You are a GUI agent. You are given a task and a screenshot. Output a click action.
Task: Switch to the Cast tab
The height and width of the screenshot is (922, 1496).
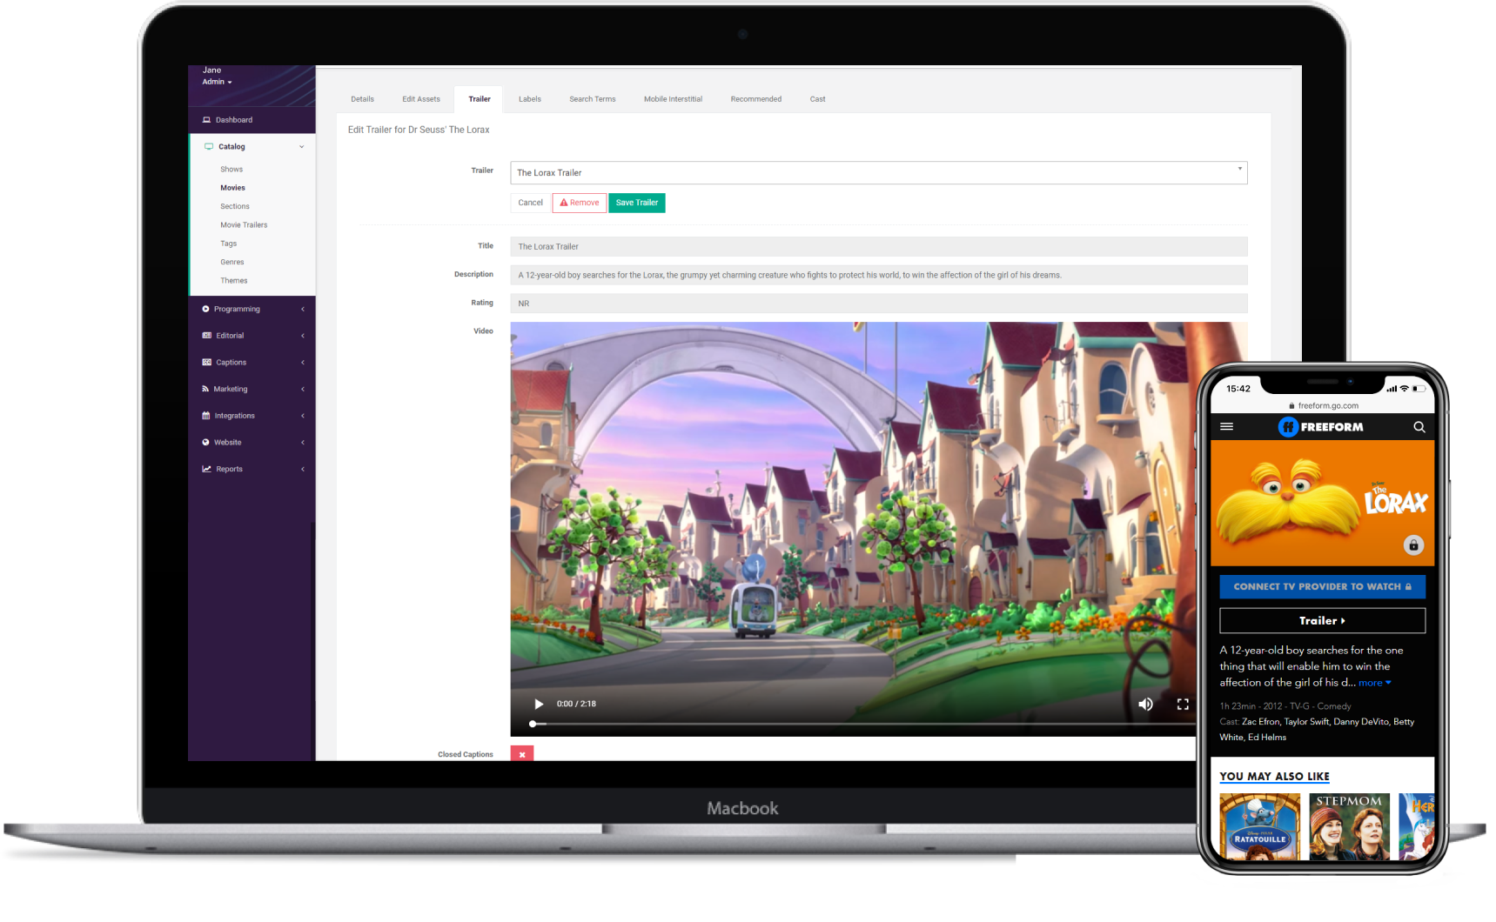818,99
